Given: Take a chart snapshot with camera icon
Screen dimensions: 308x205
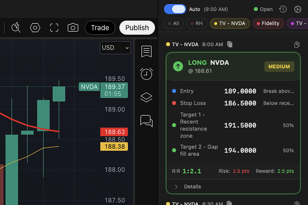Looking at the screenshot, I should point(73,28).
